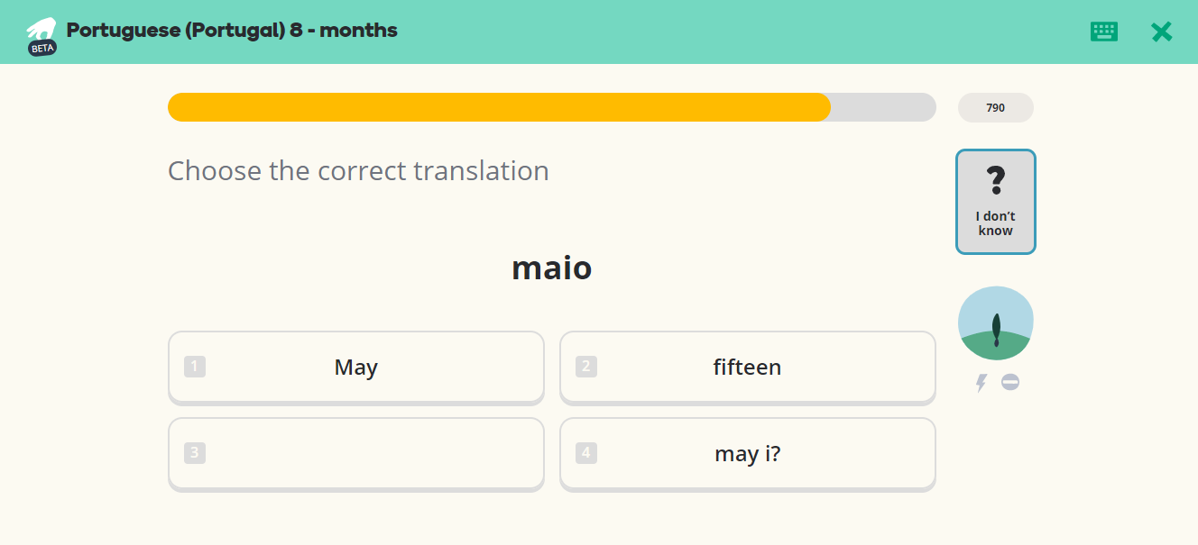This screenshot has height=545, width=1198.
Task: Click the number 1 badge on May
Action: click(195, 367)
